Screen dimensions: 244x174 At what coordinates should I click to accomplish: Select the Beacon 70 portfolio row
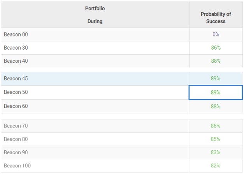(x=122, y=126)
